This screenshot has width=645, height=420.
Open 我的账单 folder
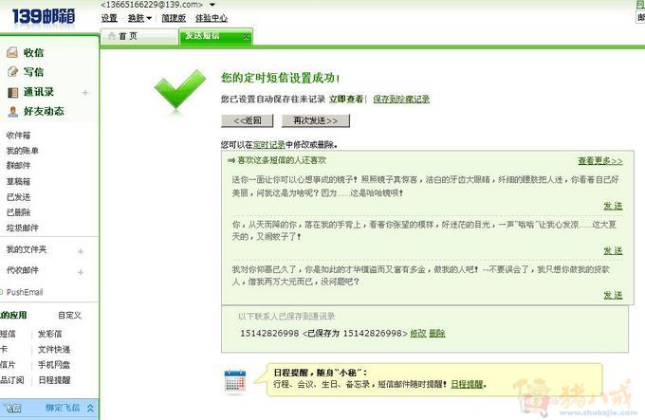tap(22, 151)
